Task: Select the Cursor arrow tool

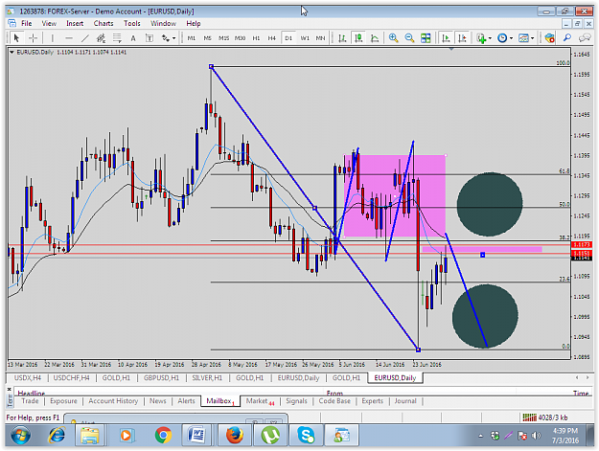Action: pos(16,37)
